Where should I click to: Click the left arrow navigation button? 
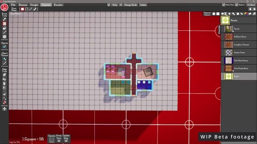[x=250, y=9]
